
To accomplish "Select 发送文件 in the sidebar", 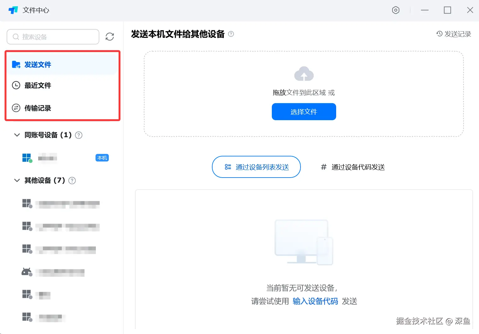I will click(62, 65).
